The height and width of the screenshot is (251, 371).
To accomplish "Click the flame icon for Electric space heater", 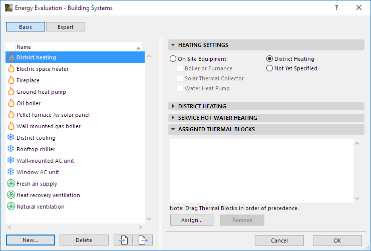I will [x=11, y=69].
